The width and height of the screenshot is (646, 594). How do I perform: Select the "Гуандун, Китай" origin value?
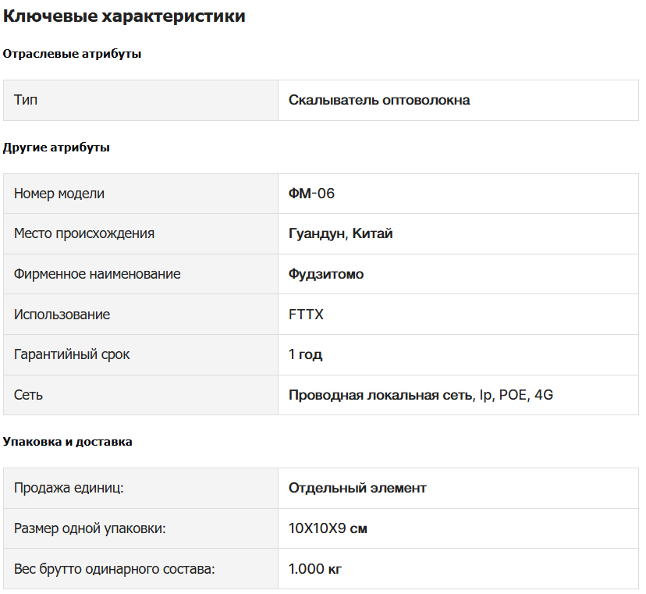[x=340, y=233]
